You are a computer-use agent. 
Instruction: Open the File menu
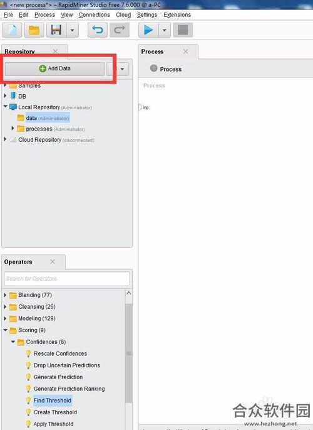(8, 15)
